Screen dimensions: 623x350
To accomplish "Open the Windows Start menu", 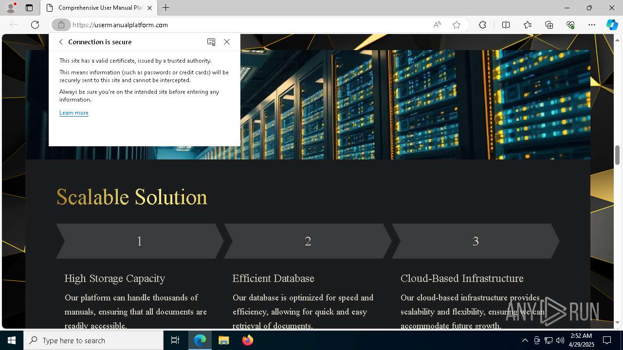I will click(x=12, y=340).
